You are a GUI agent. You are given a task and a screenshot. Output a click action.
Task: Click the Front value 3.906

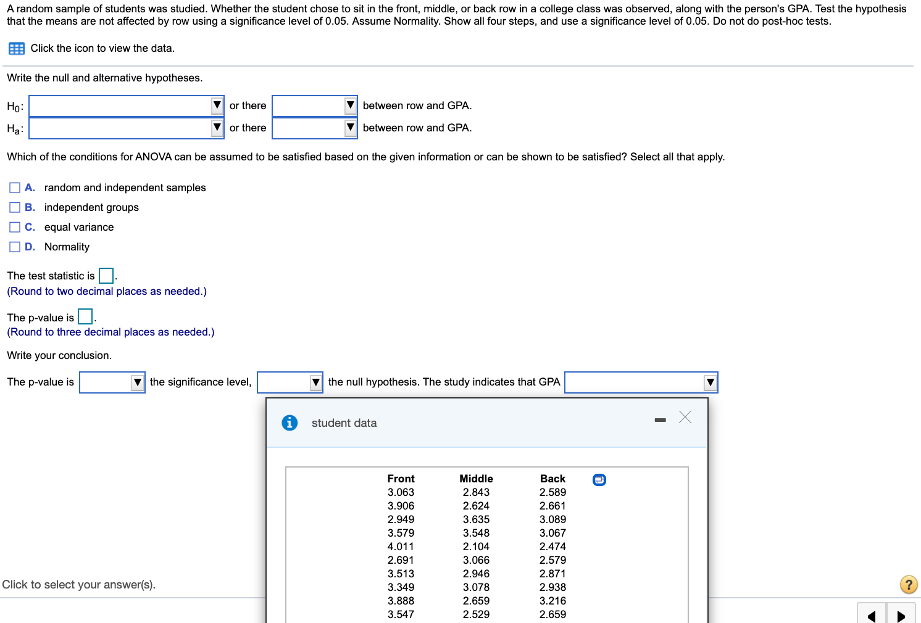click(x=401, y=506)
